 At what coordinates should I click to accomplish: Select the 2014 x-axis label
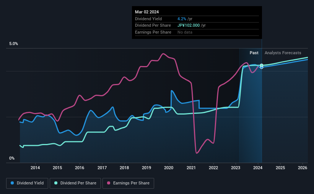35,168
